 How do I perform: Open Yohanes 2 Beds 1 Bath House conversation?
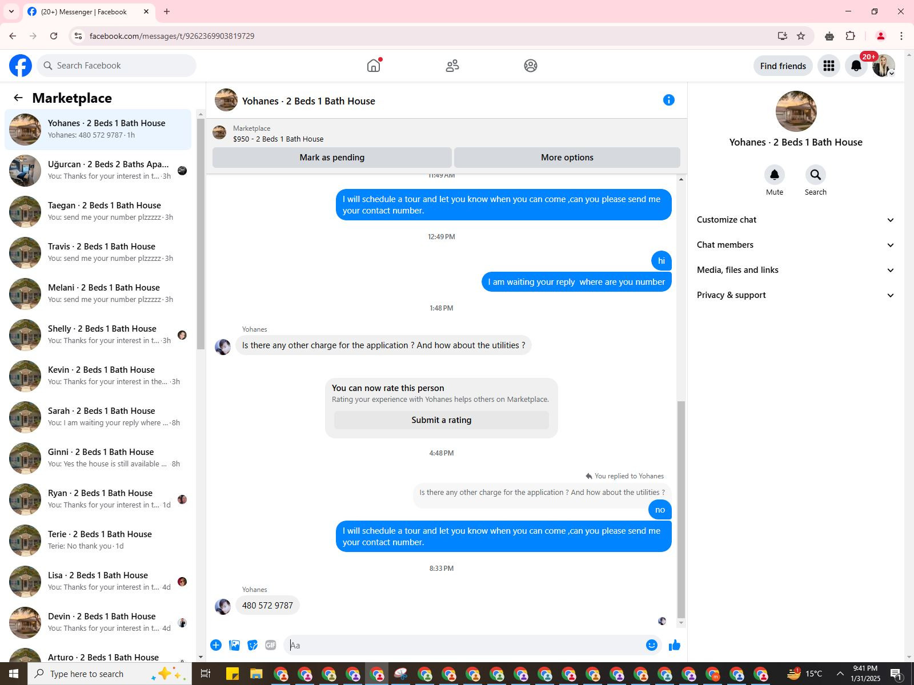point(98,130)
